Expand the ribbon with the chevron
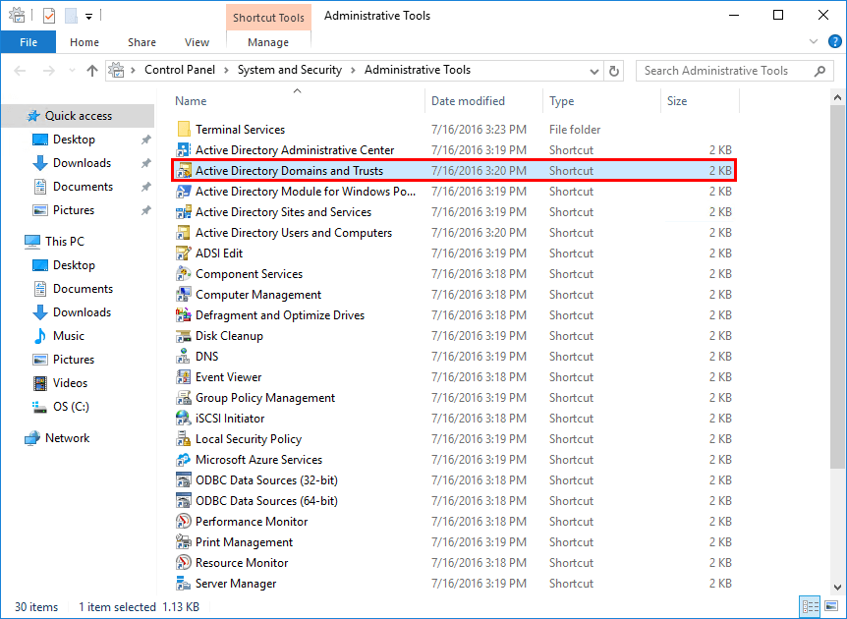Screen dimensions: 847x619 (x=814, y=41)
